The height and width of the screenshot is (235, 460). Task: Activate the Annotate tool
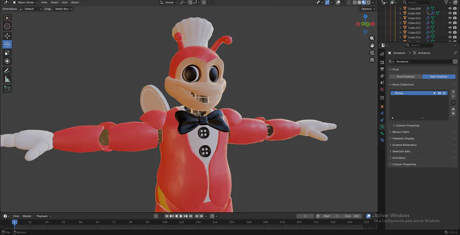(7, 70)
